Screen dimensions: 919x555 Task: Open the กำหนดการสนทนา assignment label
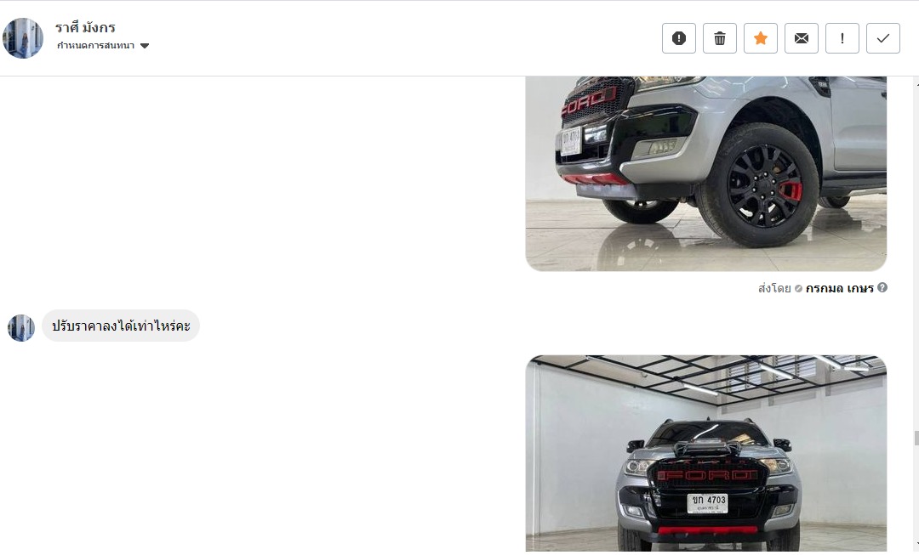coord(95,46)
